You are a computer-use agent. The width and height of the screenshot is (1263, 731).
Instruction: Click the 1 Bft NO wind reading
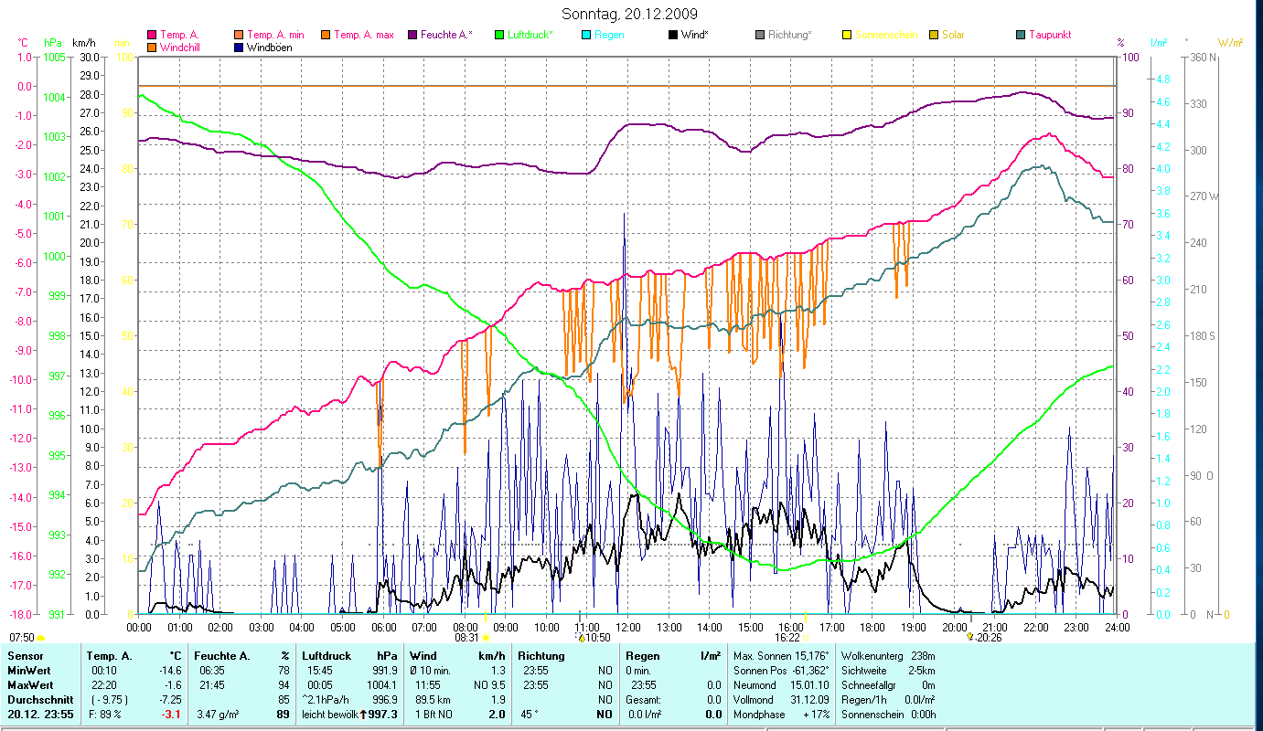tap(435, 714)
